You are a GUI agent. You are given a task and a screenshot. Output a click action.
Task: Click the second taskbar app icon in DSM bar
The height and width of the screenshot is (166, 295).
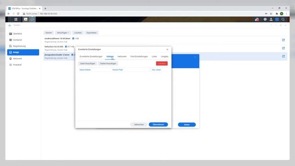click(x=26, y=19)
